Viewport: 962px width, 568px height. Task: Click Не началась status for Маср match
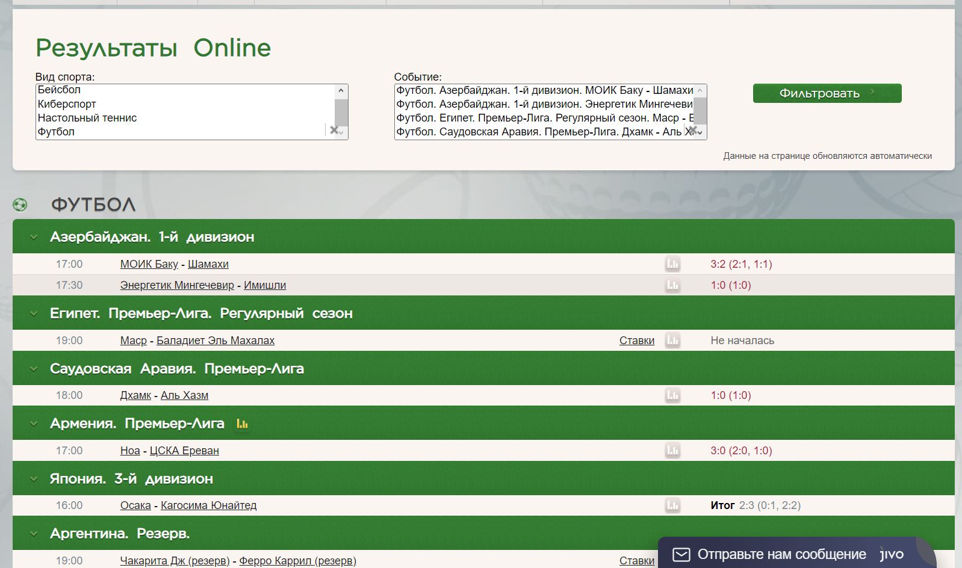742,341
